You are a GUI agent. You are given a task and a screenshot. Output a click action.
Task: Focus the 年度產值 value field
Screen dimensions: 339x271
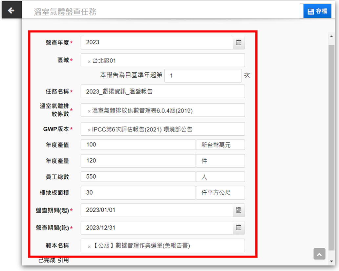pyautogui.click(x=138, y=145)
